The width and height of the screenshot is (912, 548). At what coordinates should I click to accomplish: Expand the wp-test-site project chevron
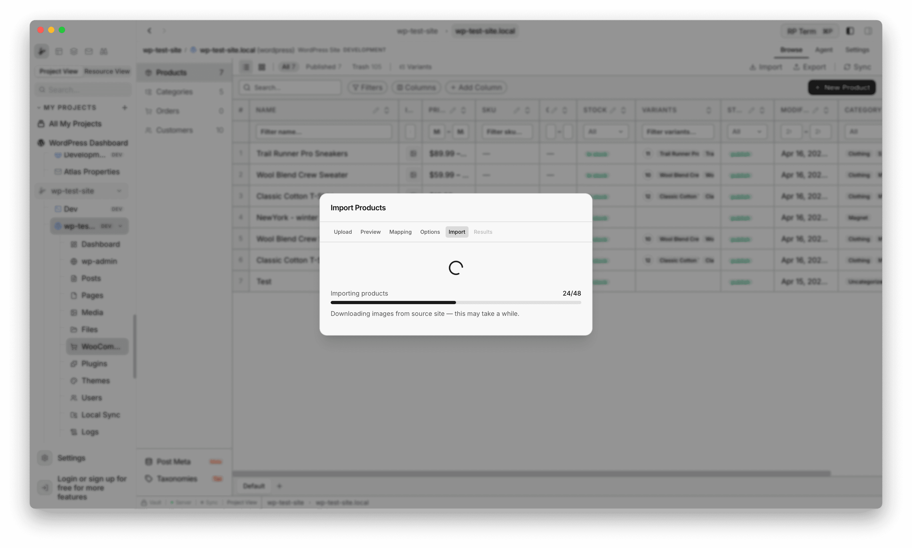click(x=119, y=191)
